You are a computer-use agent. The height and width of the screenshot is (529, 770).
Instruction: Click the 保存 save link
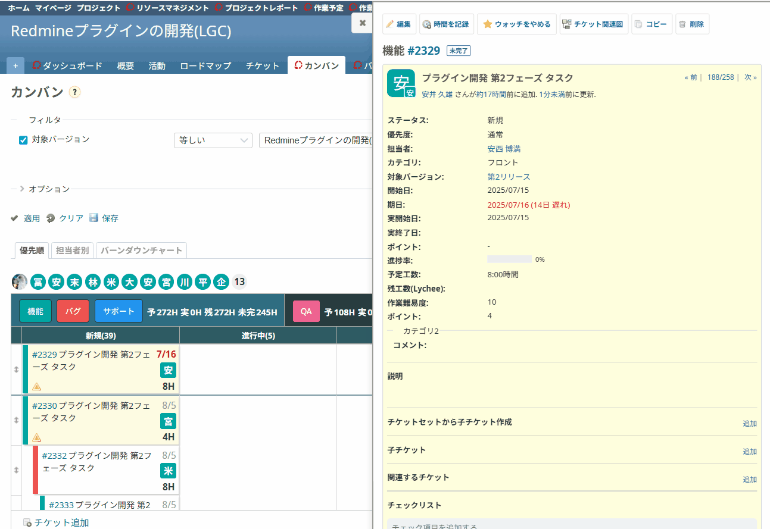tap(110, 218)
